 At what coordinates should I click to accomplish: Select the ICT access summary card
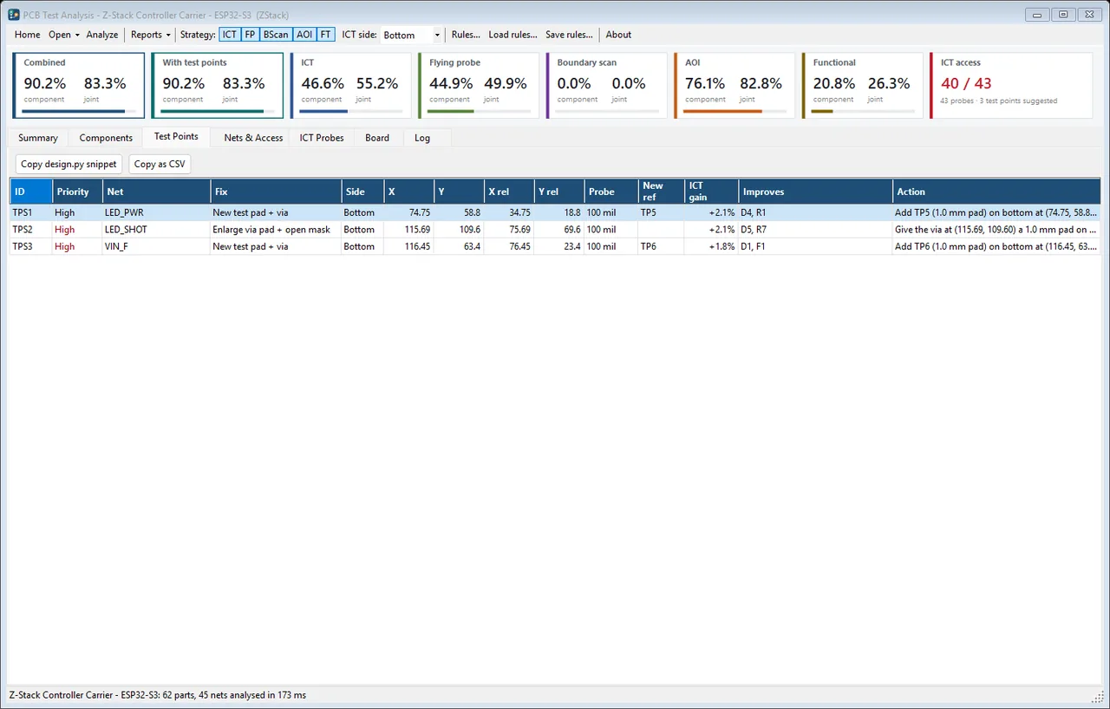coord(1011,86)
